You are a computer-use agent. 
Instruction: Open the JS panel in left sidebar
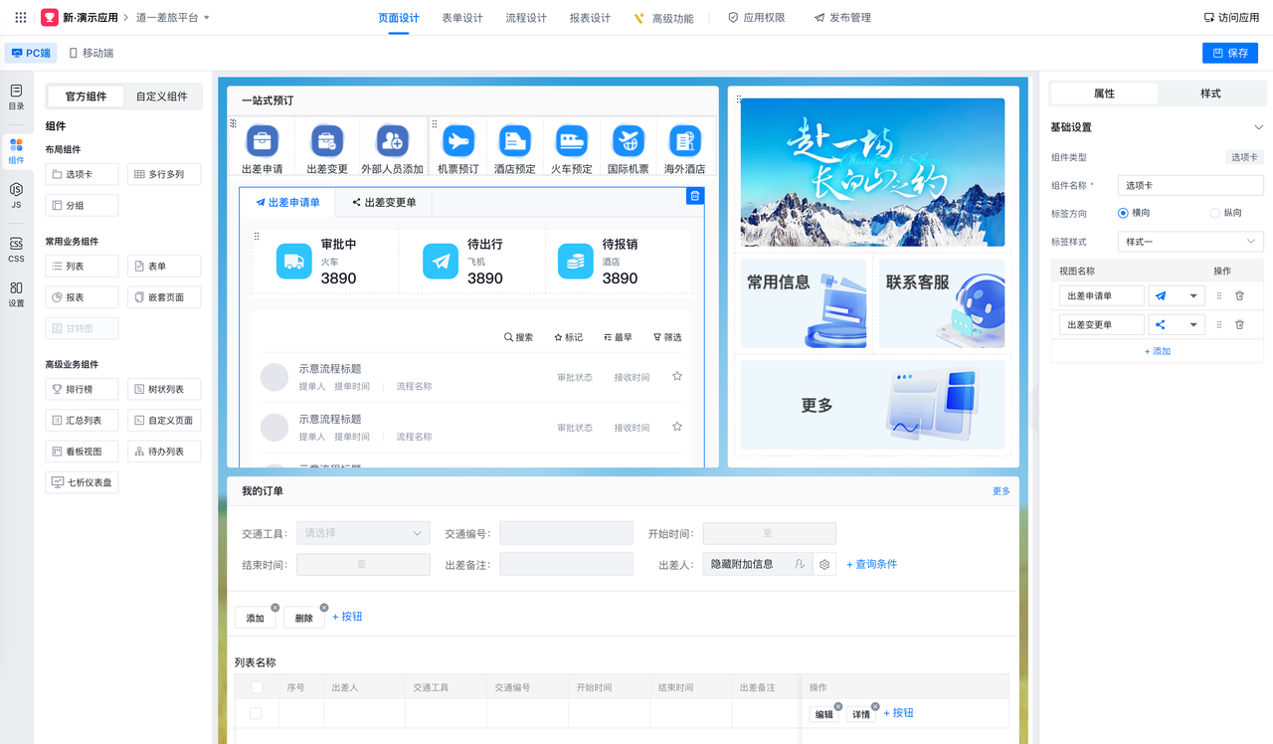point(16,194)
